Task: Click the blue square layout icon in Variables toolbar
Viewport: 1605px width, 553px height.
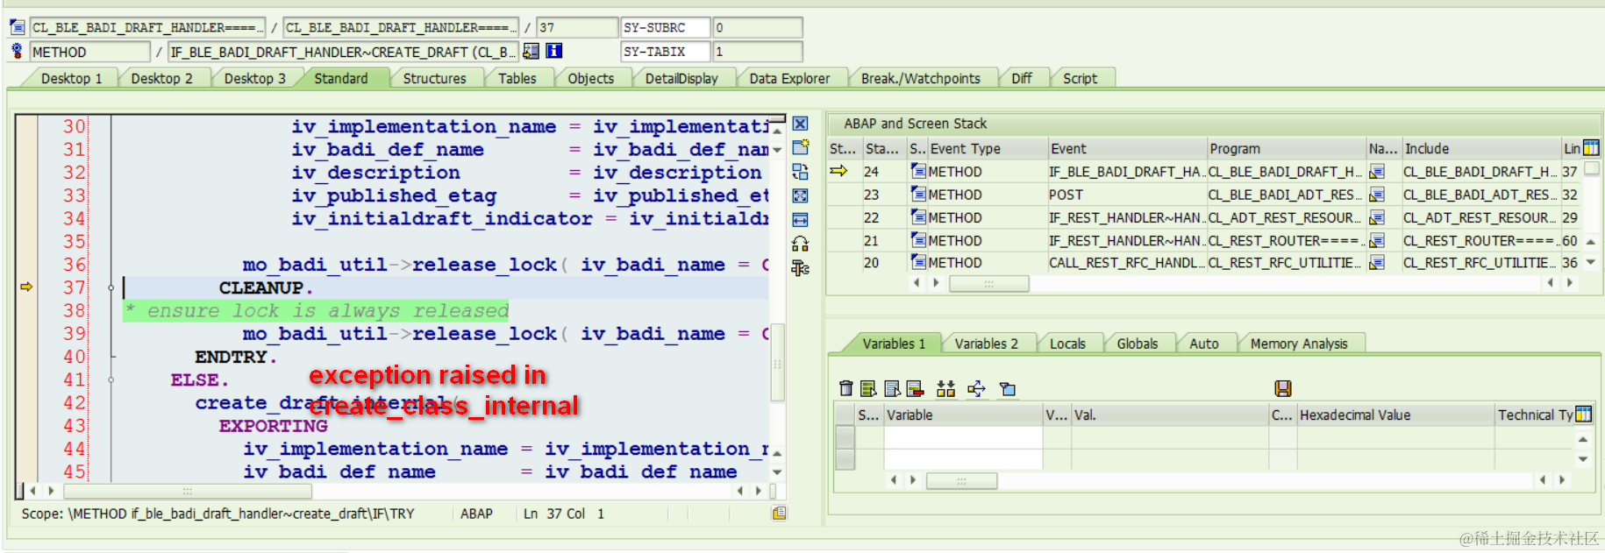Action: [x=1008, y=388]
